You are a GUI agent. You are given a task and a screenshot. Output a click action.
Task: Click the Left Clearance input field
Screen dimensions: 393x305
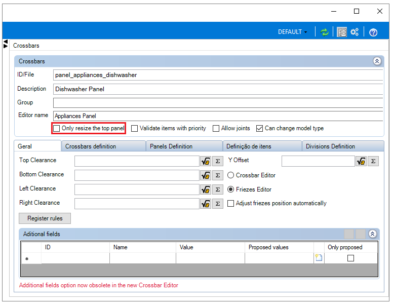pos(137,189)
